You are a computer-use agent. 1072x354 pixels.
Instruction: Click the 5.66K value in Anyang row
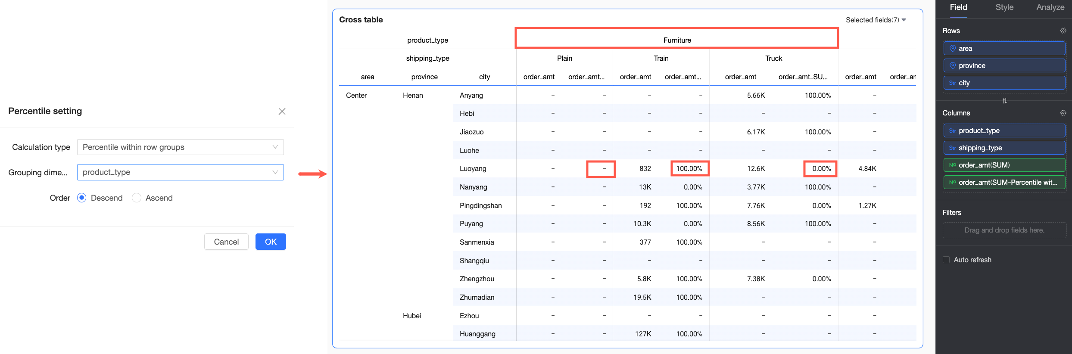point(756,96)
